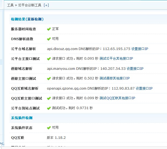Click the 系统插件检测 section header

[x=22, y=118]
